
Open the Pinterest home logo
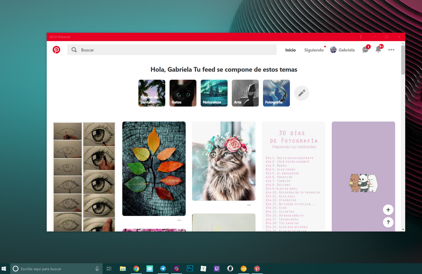pos(56,49)
